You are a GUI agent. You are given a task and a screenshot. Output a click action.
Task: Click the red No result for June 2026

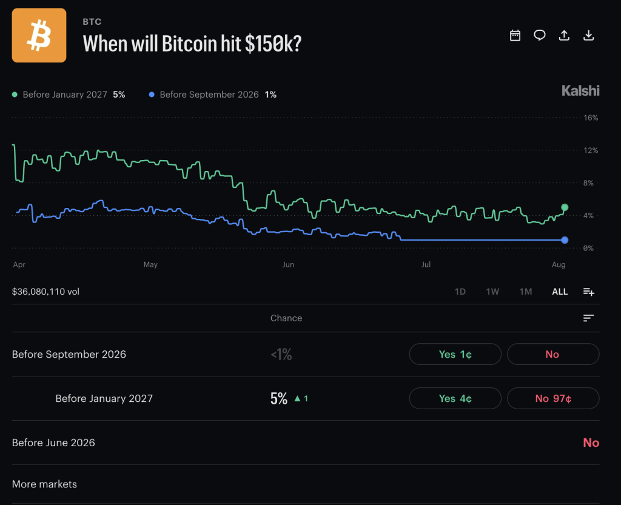click(x=591, y=443)
